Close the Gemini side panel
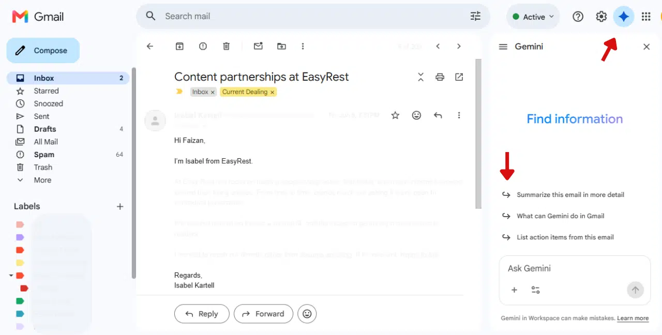The image size is (662, 335). pos(646,47)
